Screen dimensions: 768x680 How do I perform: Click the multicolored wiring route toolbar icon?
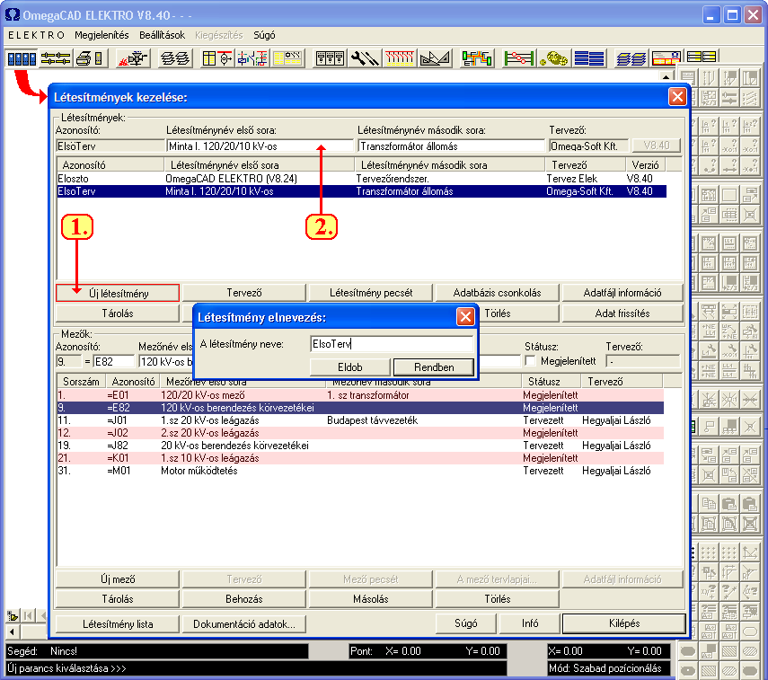pyautogui.click(x=477, y=58)
